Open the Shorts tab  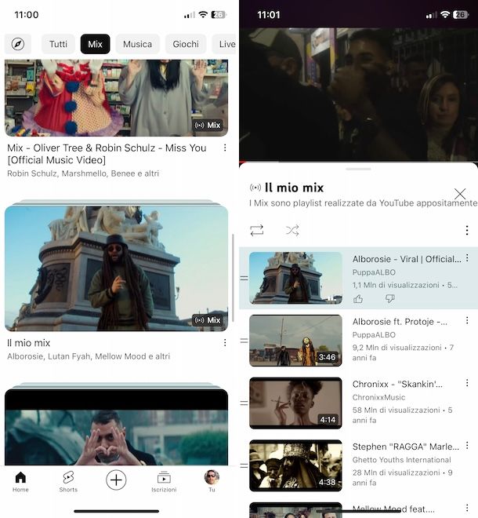click(68, 481)
